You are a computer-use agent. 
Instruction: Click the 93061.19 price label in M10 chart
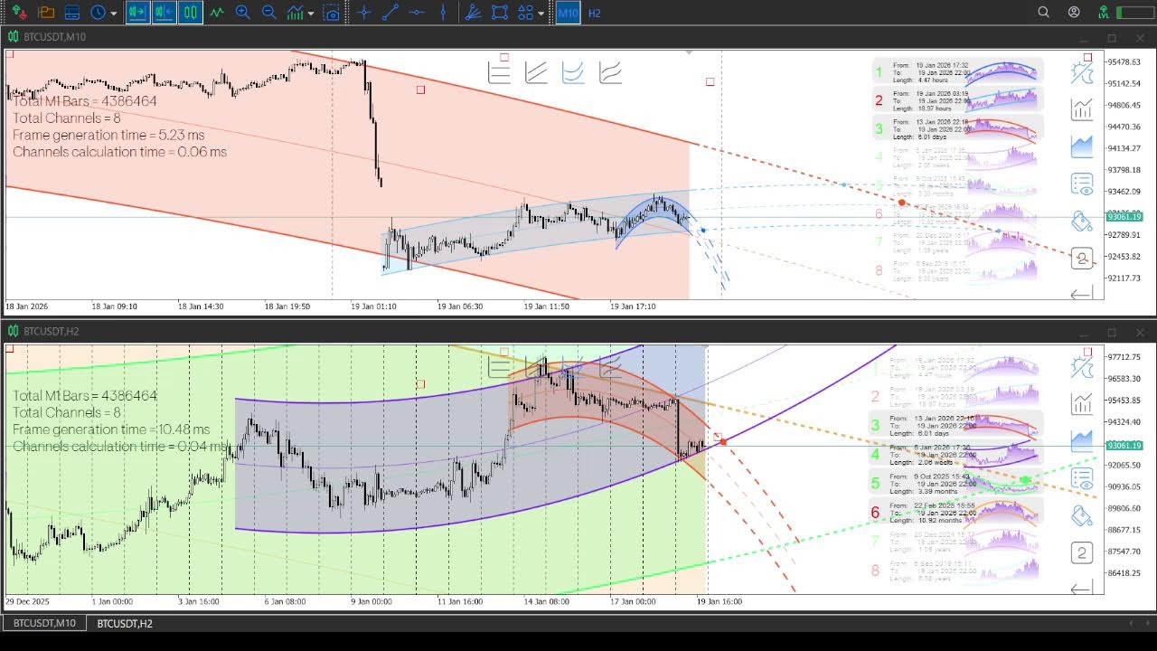[1124, 216]
